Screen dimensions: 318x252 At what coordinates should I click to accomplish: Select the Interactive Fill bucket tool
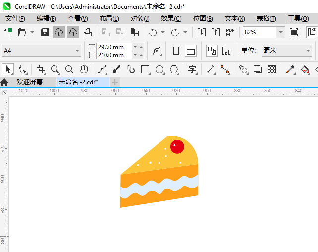[x=305, y=69]
